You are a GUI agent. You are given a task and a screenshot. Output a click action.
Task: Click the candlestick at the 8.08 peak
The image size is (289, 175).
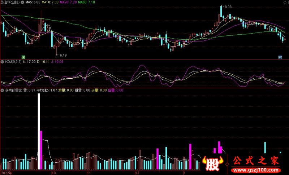click(x=221, y=12)
